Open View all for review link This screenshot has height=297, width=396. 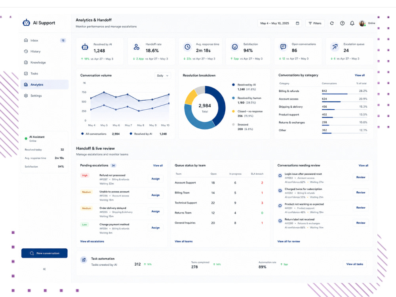tap(289, 242)
